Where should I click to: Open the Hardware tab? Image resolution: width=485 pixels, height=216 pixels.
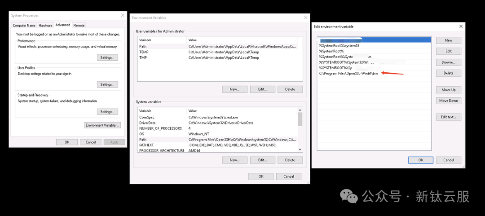pos(45,26)
